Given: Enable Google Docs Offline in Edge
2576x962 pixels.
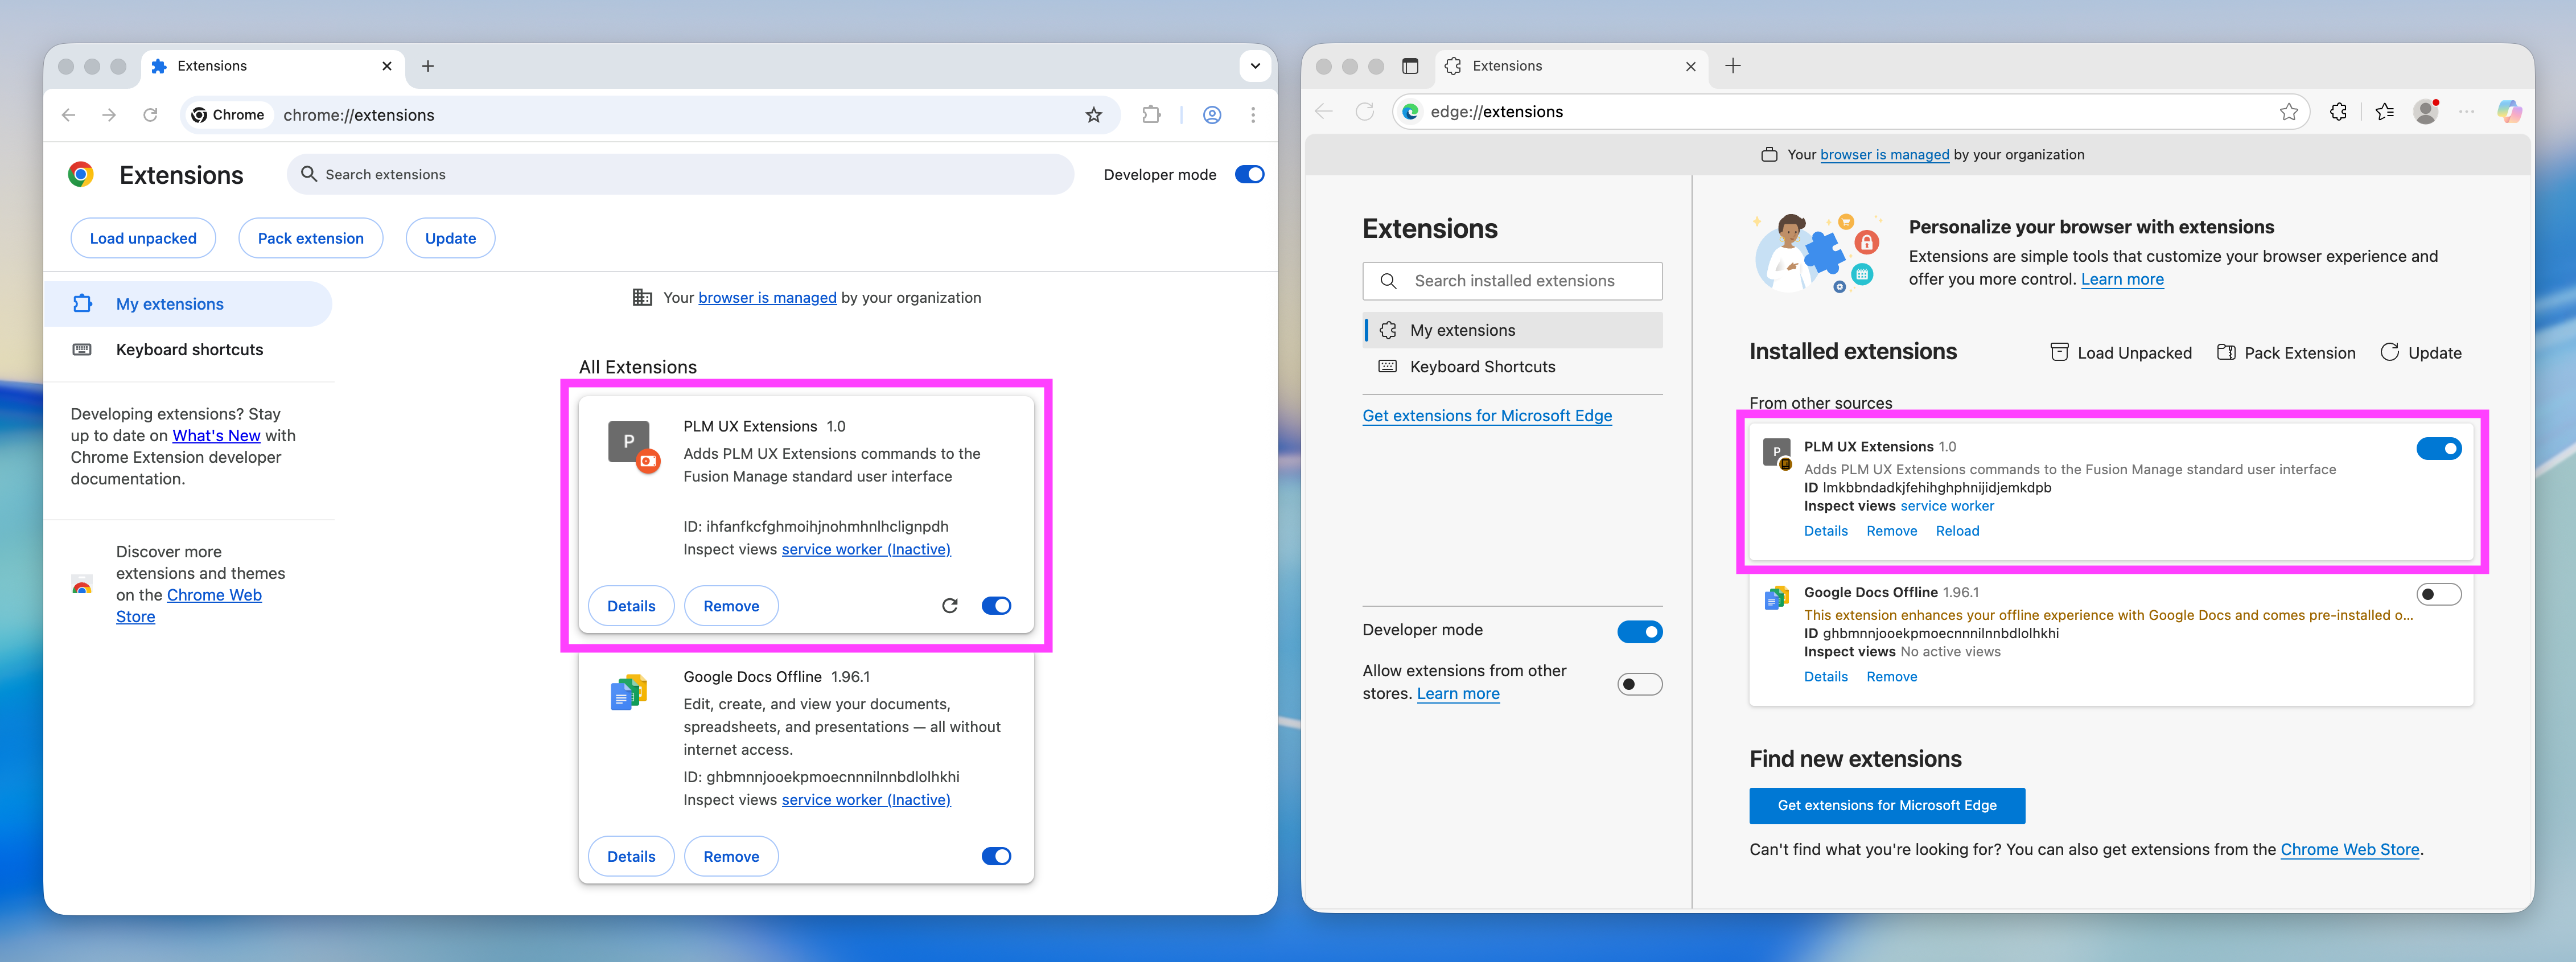Looking at the screenshot, I should 2438,595.
